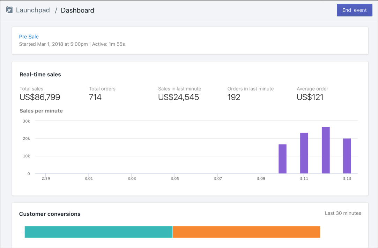Click the Dashboard breadcrumb title
Viewport: 378px width, 248px height.
coord(77,10)
